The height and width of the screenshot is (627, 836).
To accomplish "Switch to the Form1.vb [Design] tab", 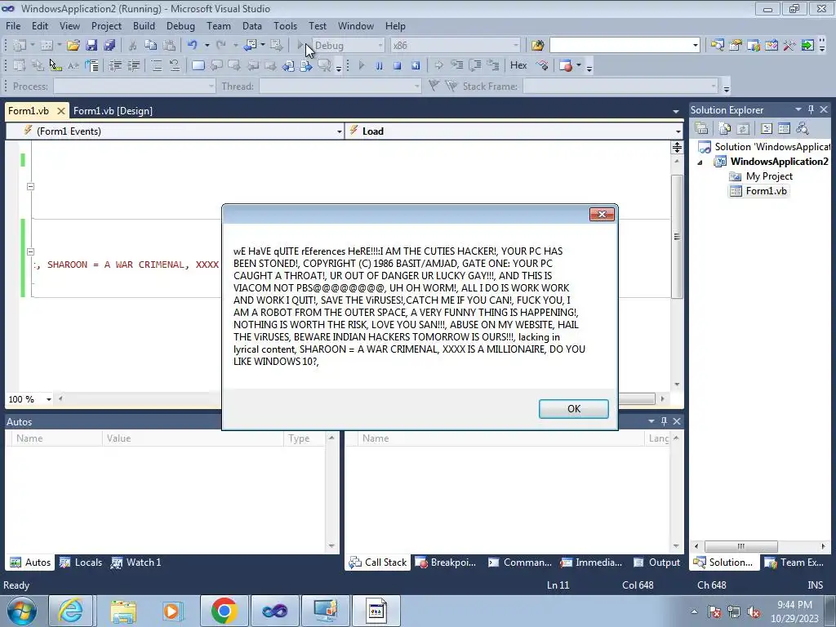I will coord(113,111).
